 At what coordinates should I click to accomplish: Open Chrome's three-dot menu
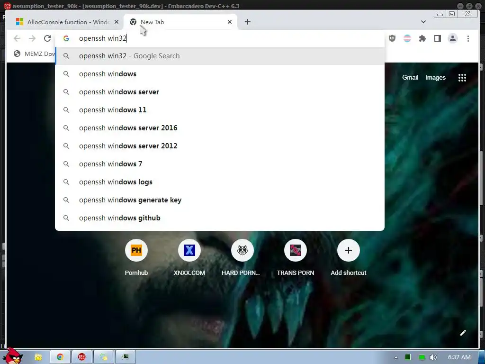(468, 38)
